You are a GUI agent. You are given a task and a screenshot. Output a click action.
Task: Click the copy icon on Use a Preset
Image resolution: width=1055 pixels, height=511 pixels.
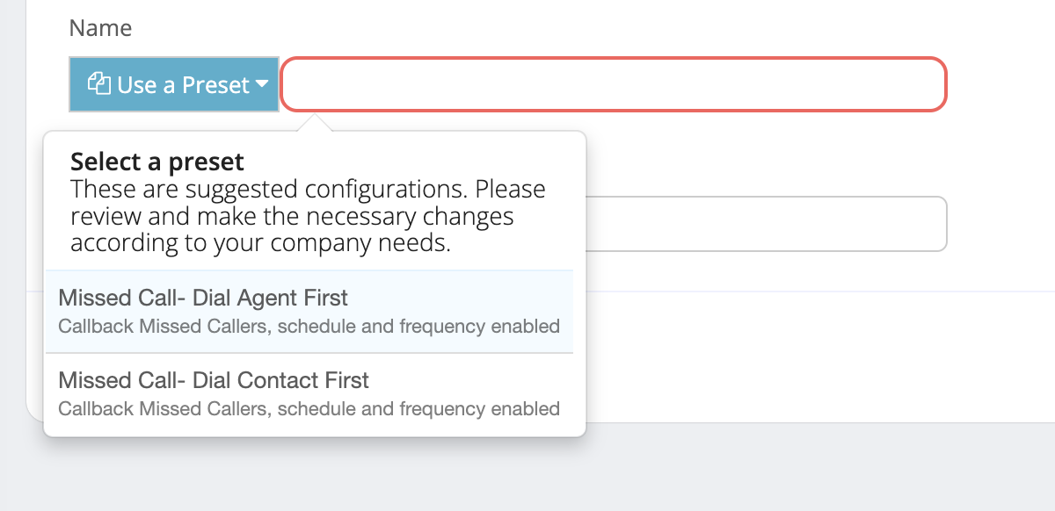pos(98,84)
